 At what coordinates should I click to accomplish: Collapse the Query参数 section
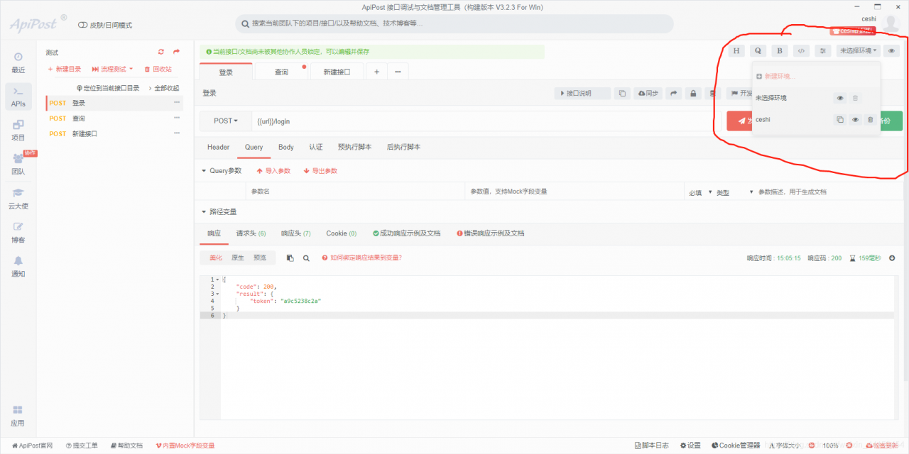222,171
